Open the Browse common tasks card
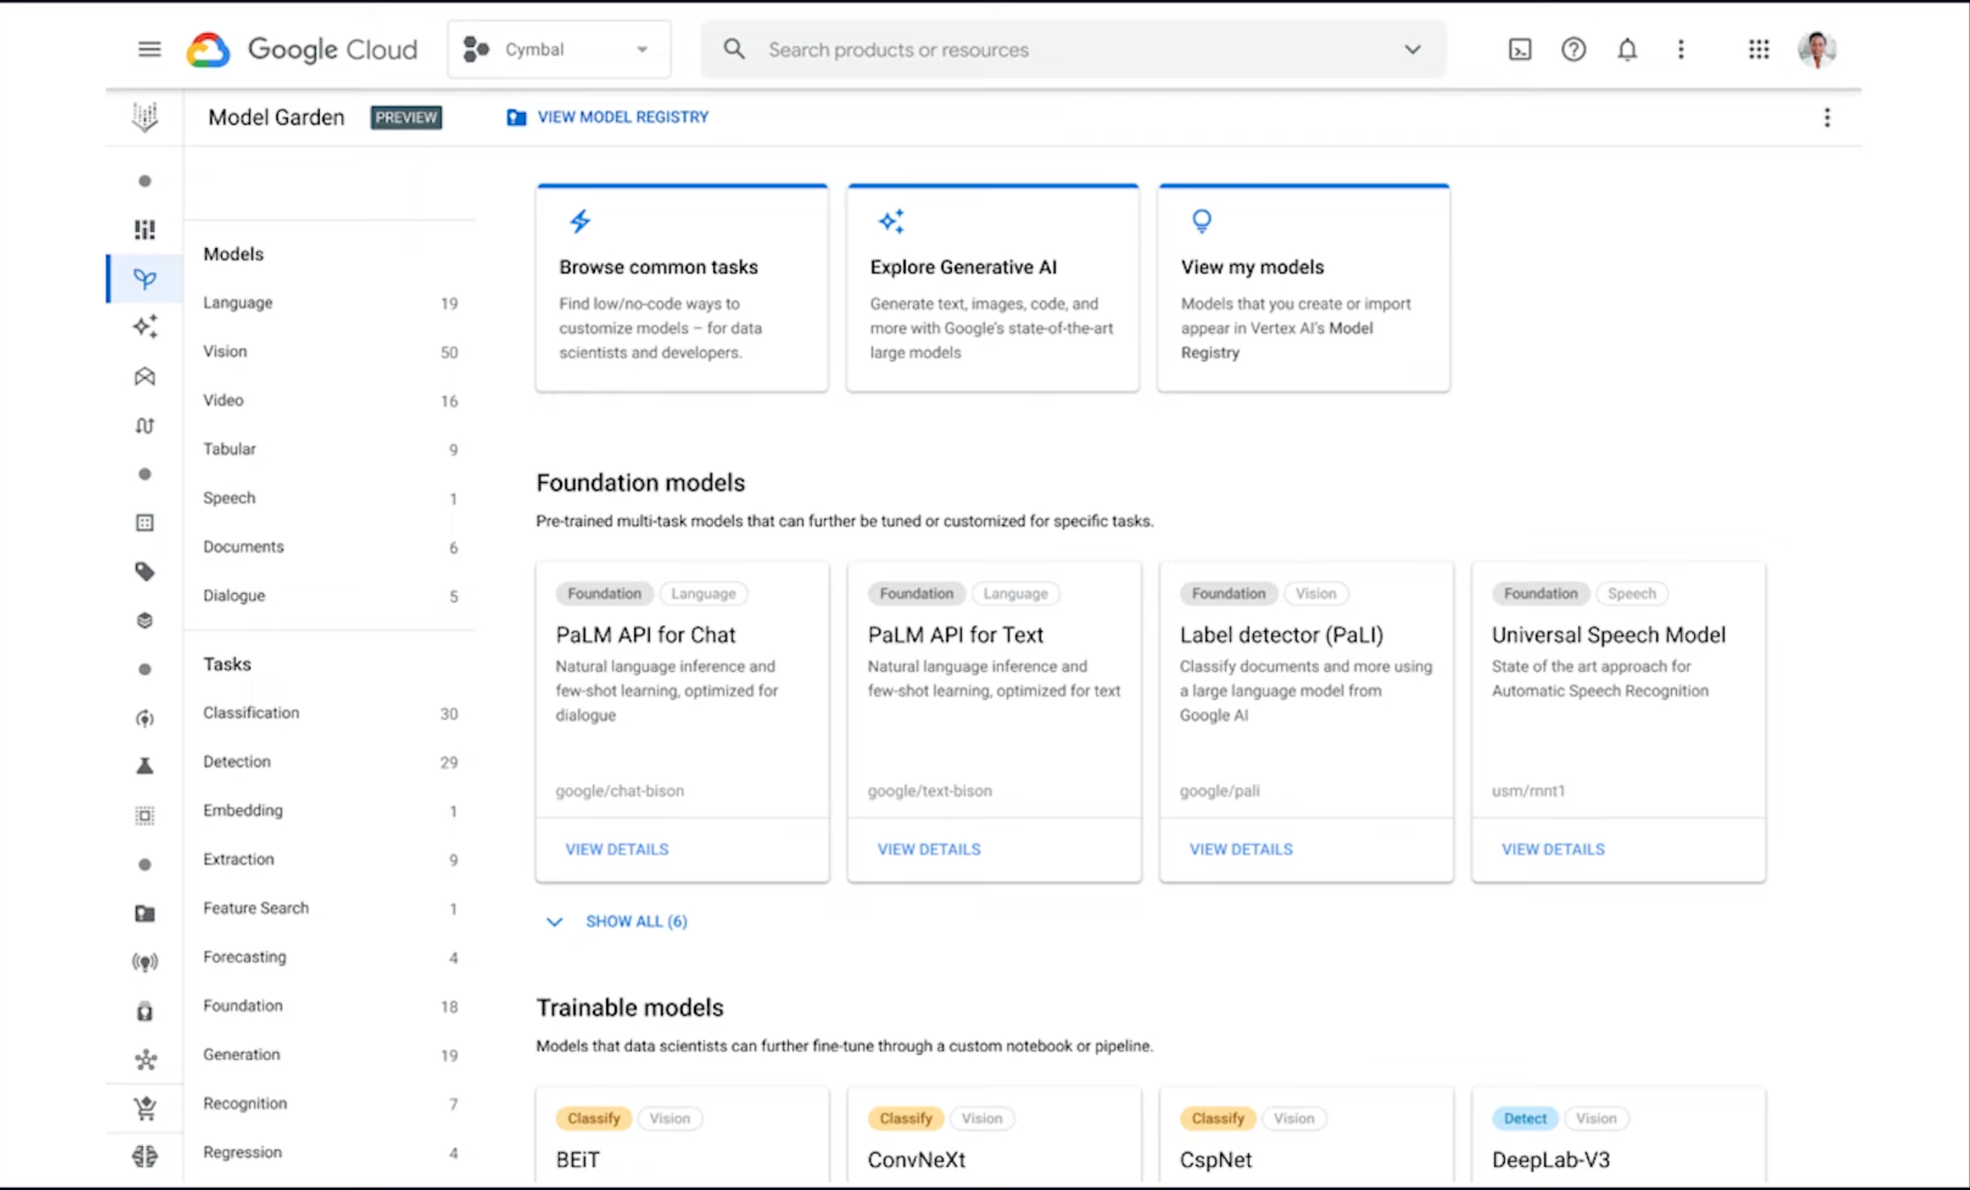 coord(682,288)
